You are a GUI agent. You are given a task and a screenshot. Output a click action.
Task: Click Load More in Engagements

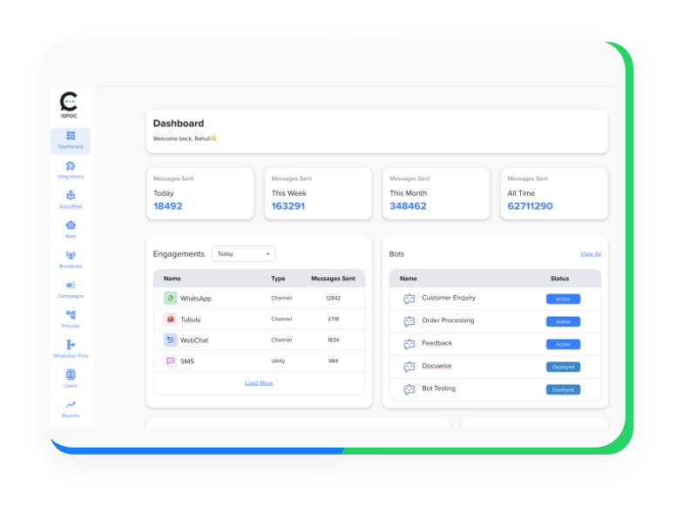tap(260, 383)
